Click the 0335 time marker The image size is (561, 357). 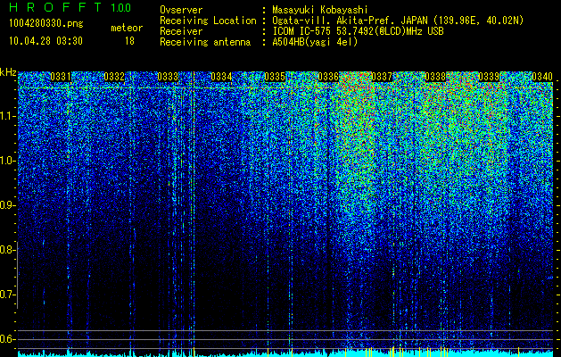point(275,77)
